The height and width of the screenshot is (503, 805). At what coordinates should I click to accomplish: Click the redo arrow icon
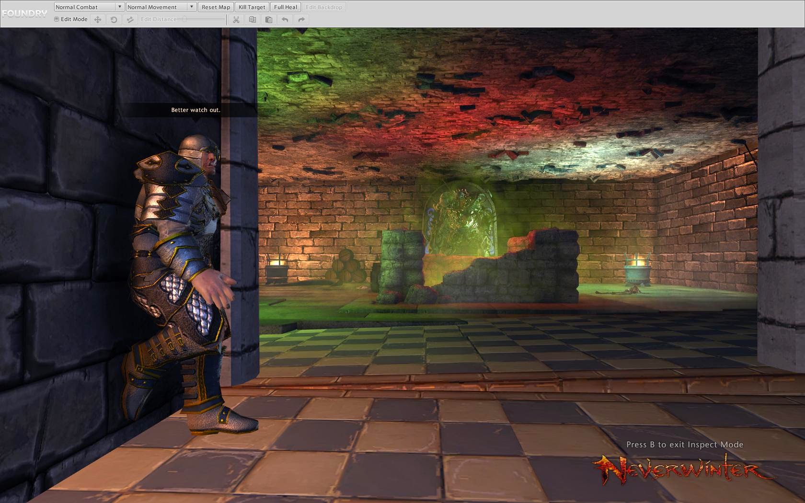(301, 20)
